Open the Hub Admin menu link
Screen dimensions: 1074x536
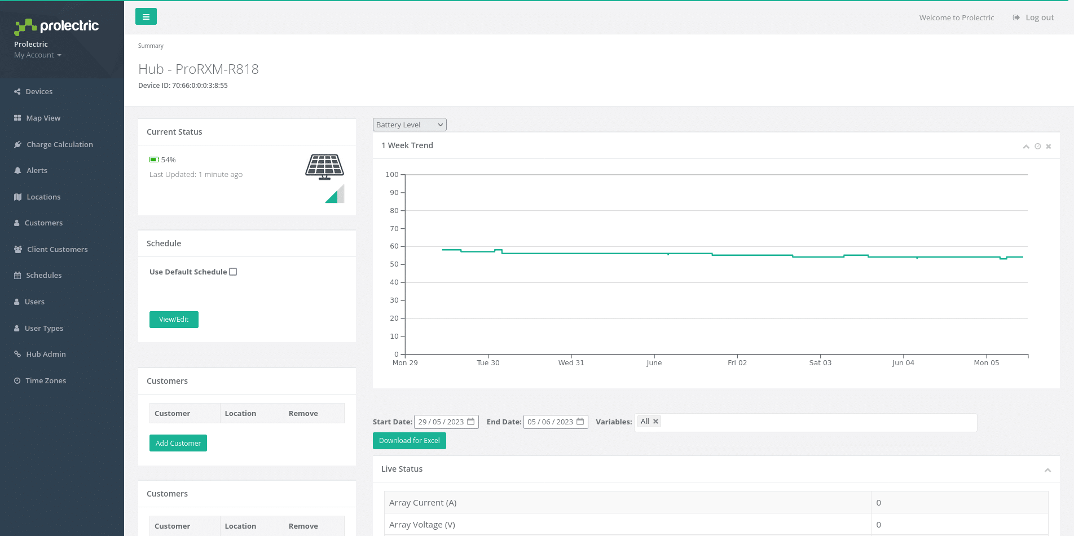[46, 354]
